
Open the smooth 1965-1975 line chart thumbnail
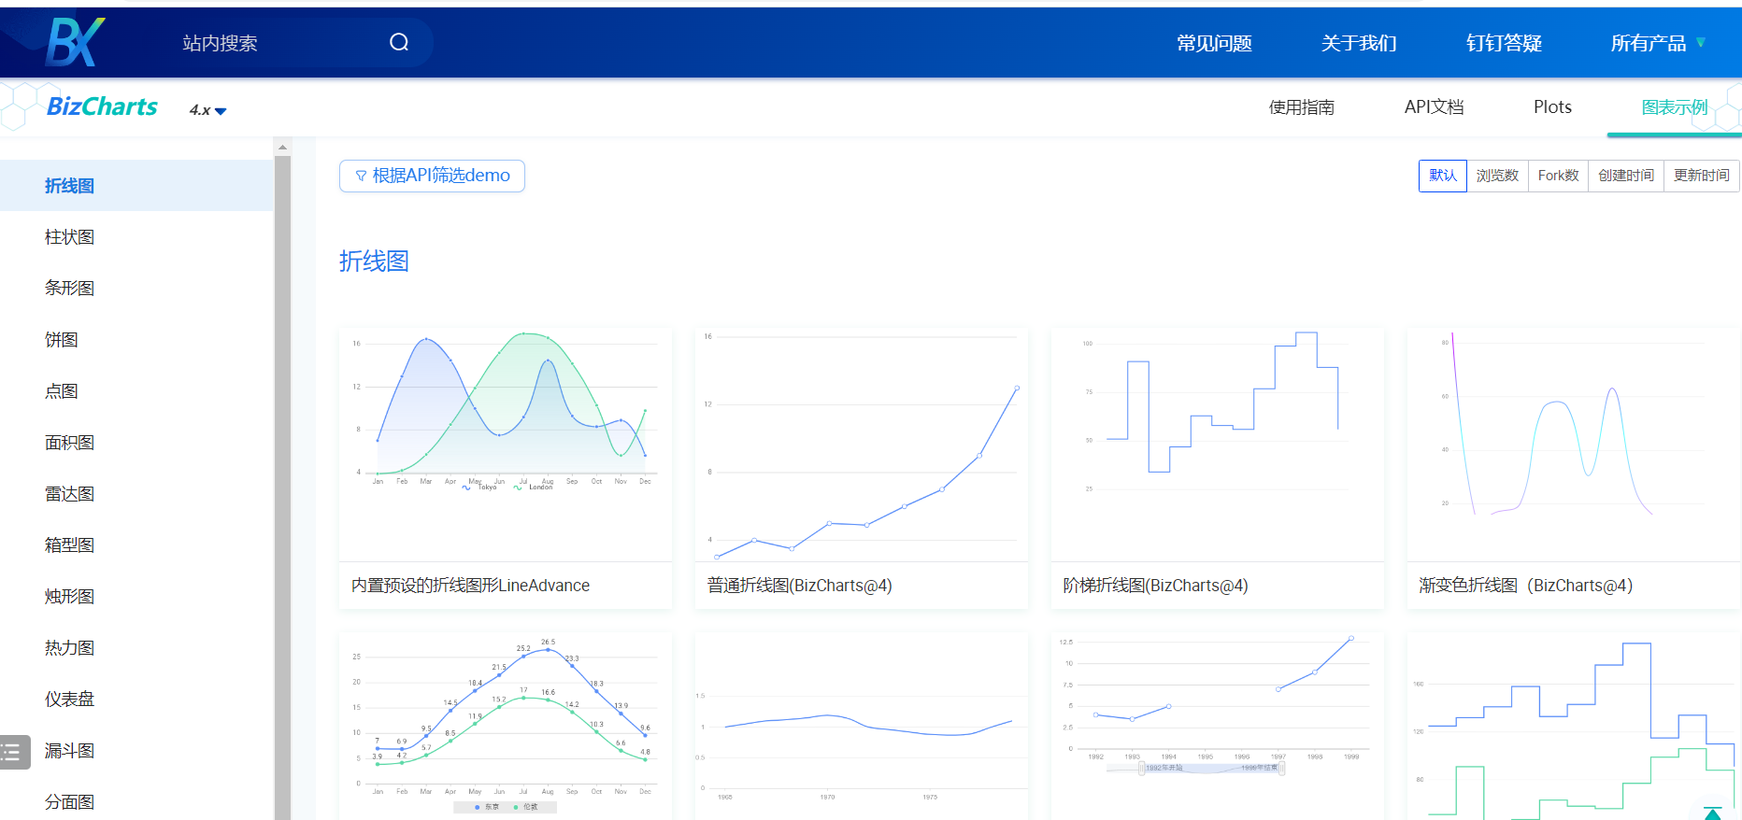(862, 727)
